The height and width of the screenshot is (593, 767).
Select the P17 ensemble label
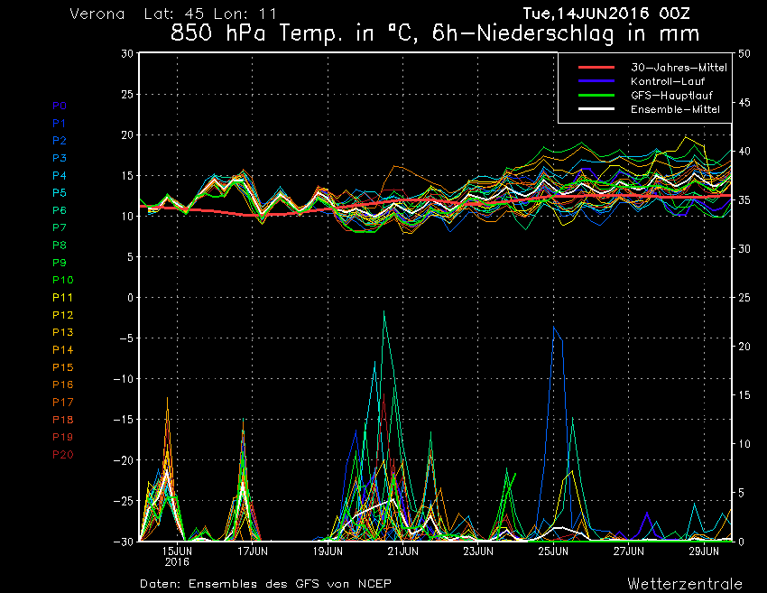62,403
